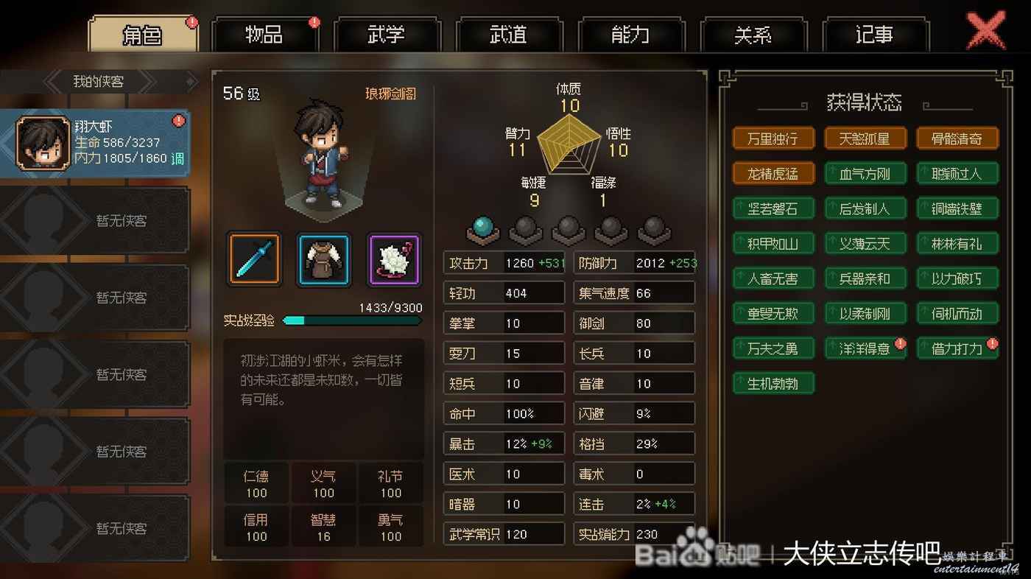The image size is (1031, 579).
Task: Select the teal orb slot
Action: coord(483,229)
